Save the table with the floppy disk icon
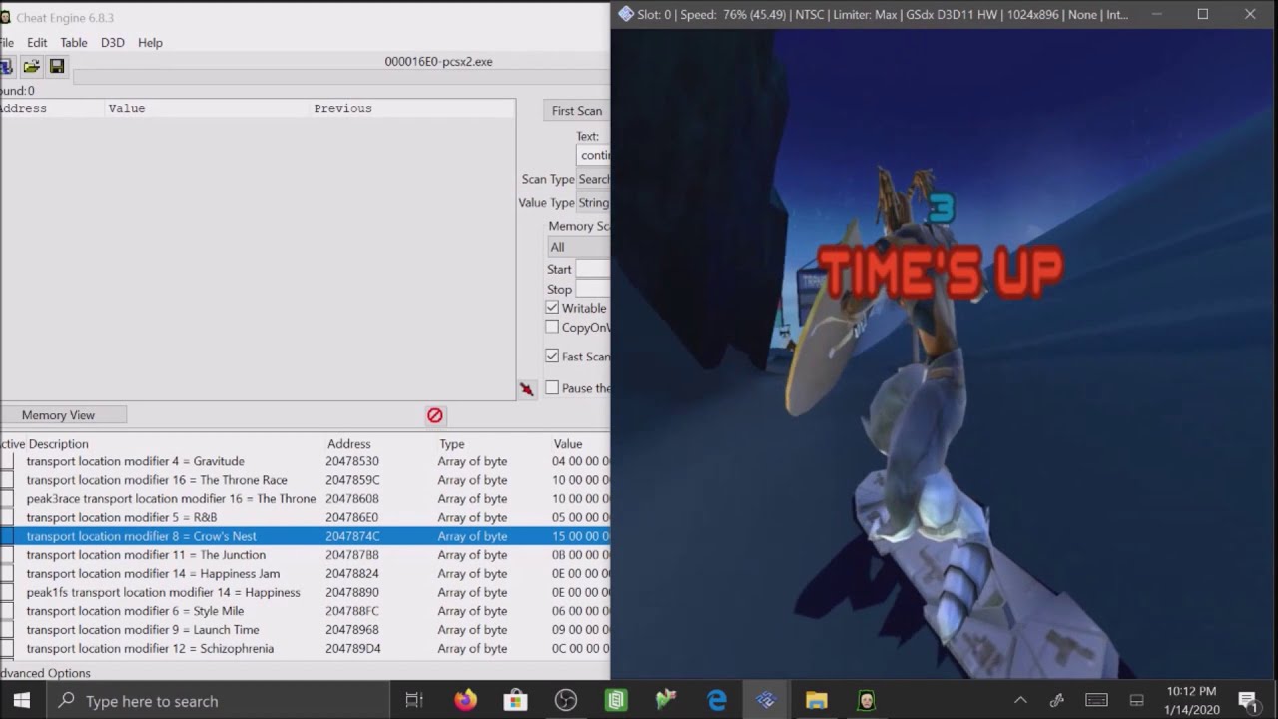Image resolution: width=1278 pixels, height=719 pixels. pyautogui.click(x=57, y=66)
